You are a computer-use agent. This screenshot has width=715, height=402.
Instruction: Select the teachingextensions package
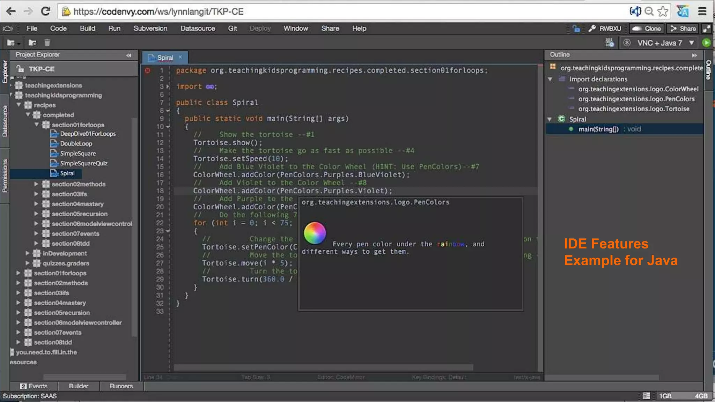pyautogui.click(x=53, y=85)
